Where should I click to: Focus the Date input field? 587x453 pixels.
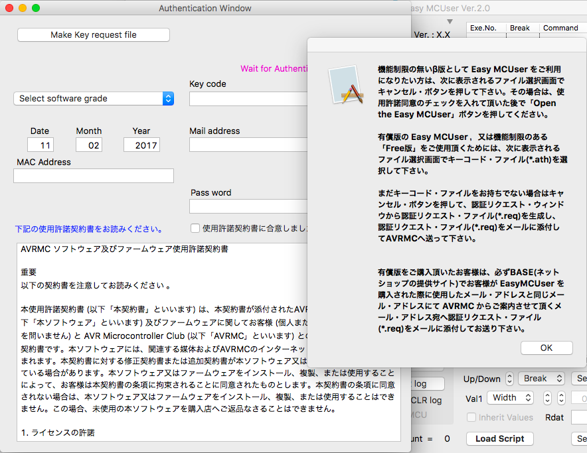pos(41,145)
